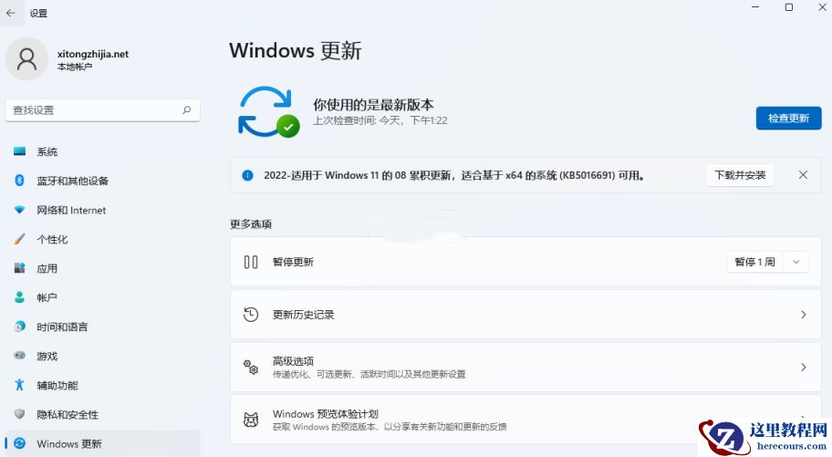Viewport: 832px width, 457px height.
Task: Go to 个性化 settings category
Action: 102,239
